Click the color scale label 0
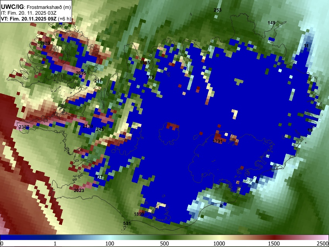This screenshot has height=247, width=329. coord(2,244)
